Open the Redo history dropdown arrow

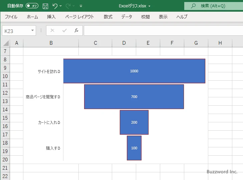[74, 6]
